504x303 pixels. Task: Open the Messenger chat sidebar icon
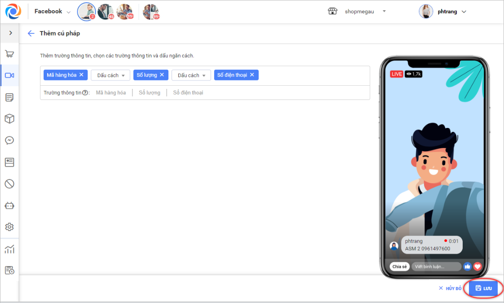[x=9, y=140]
